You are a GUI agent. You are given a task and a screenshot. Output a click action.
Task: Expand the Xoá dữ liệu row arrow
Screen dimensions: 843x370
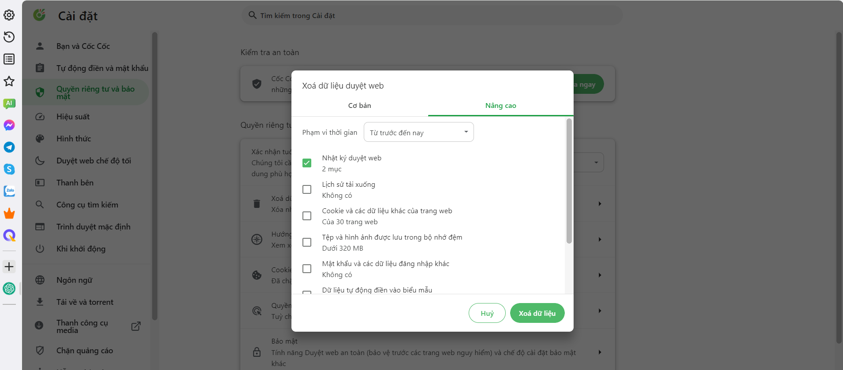tap(600, 203)
